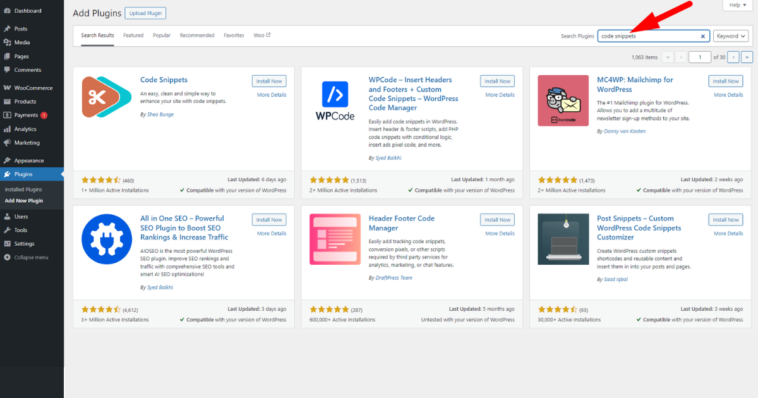Click author link Danny van Kooten
Viewport: 758px width, 398px height.
point(625,131)
